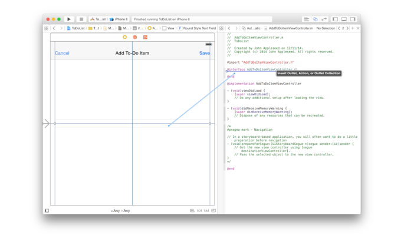Image resolution: width=401 pixels, height=238 pixels.
Task: Stop the running app
Action: click(81, 19)
